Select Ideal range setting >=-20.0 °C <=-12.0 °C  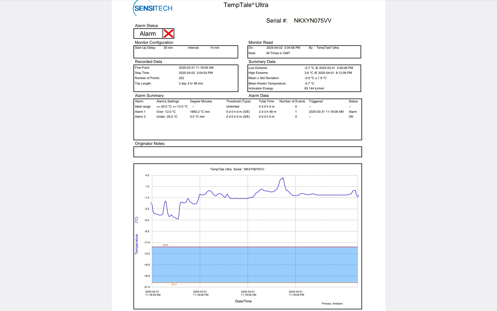pos(172,107)
